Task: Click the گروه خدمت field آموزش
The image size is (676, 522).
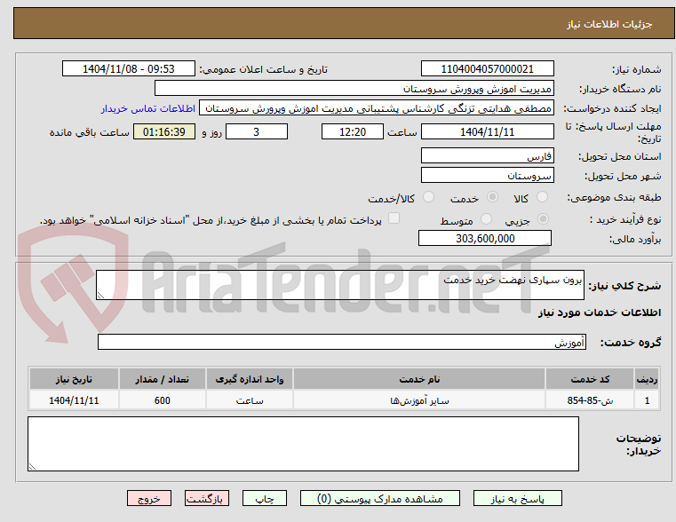Action: (x=342, y=342)
